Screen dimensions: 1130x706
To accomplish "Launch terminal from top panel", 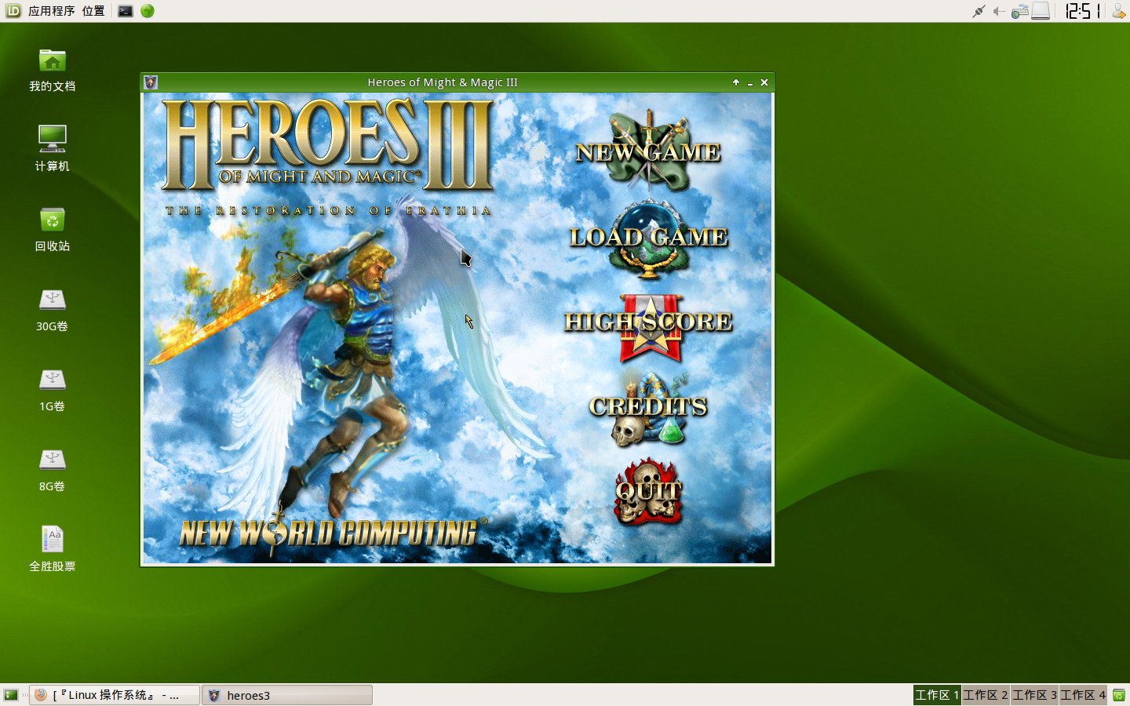I will [x=126, y=11].
